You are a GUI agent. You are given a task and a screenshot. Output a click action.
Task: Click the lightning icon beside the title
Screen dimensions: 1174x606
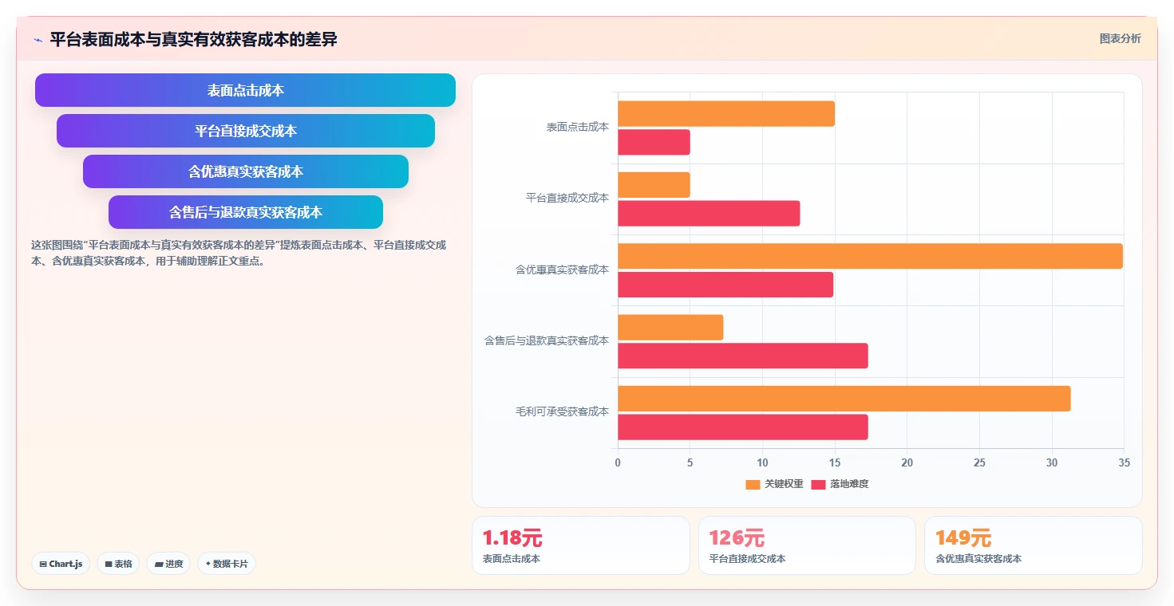click(x=38, y=40)
